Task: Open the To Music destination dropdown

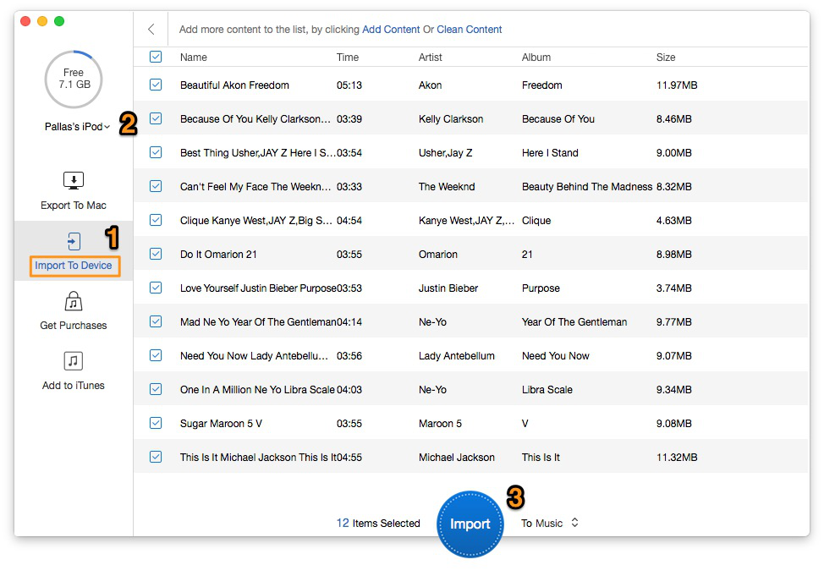Action: pos(550,523)
